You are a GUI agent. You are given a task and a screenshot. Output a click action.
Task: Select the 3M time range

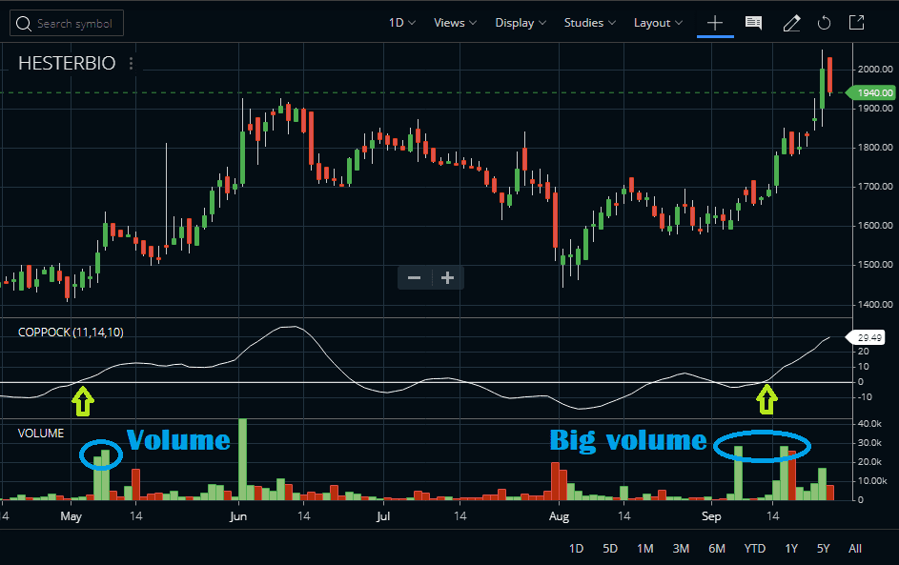[x=681, y=549]
